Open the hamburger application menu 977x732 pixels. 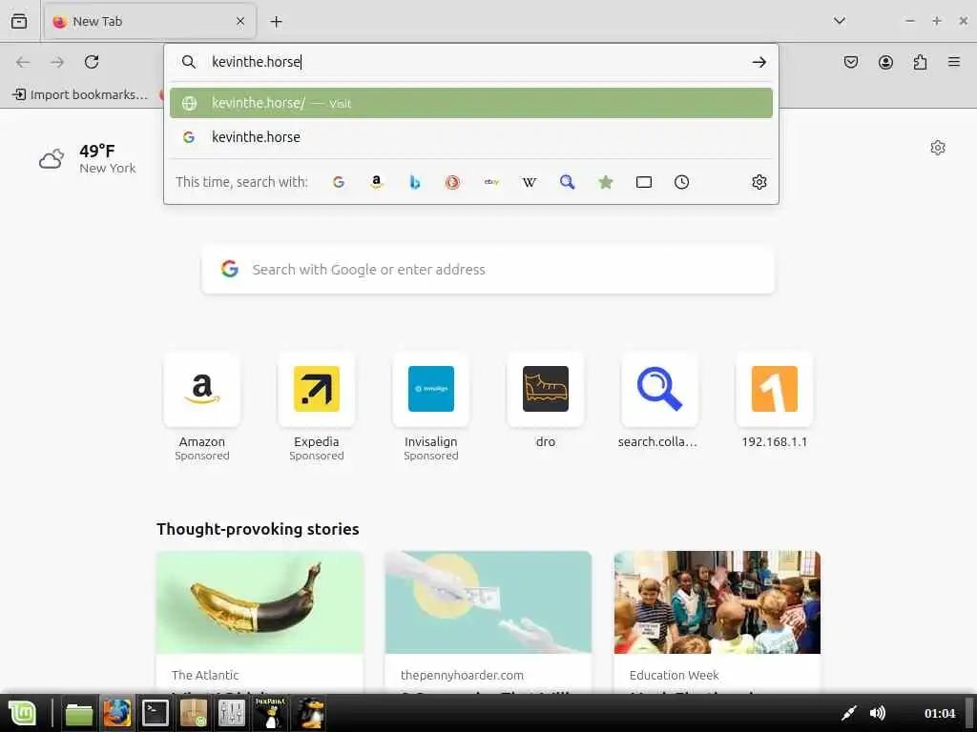point(953,62)
